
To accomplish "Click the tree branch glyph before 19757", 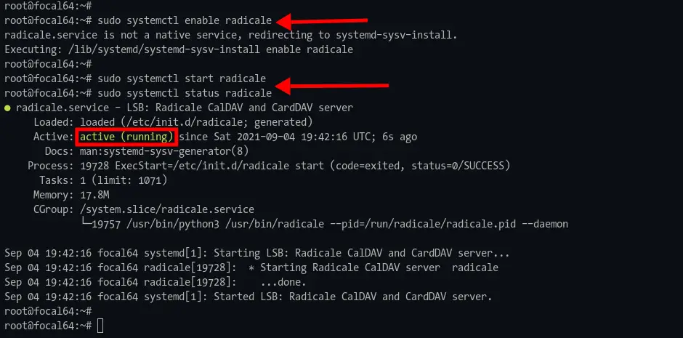I will coord(86,224).
